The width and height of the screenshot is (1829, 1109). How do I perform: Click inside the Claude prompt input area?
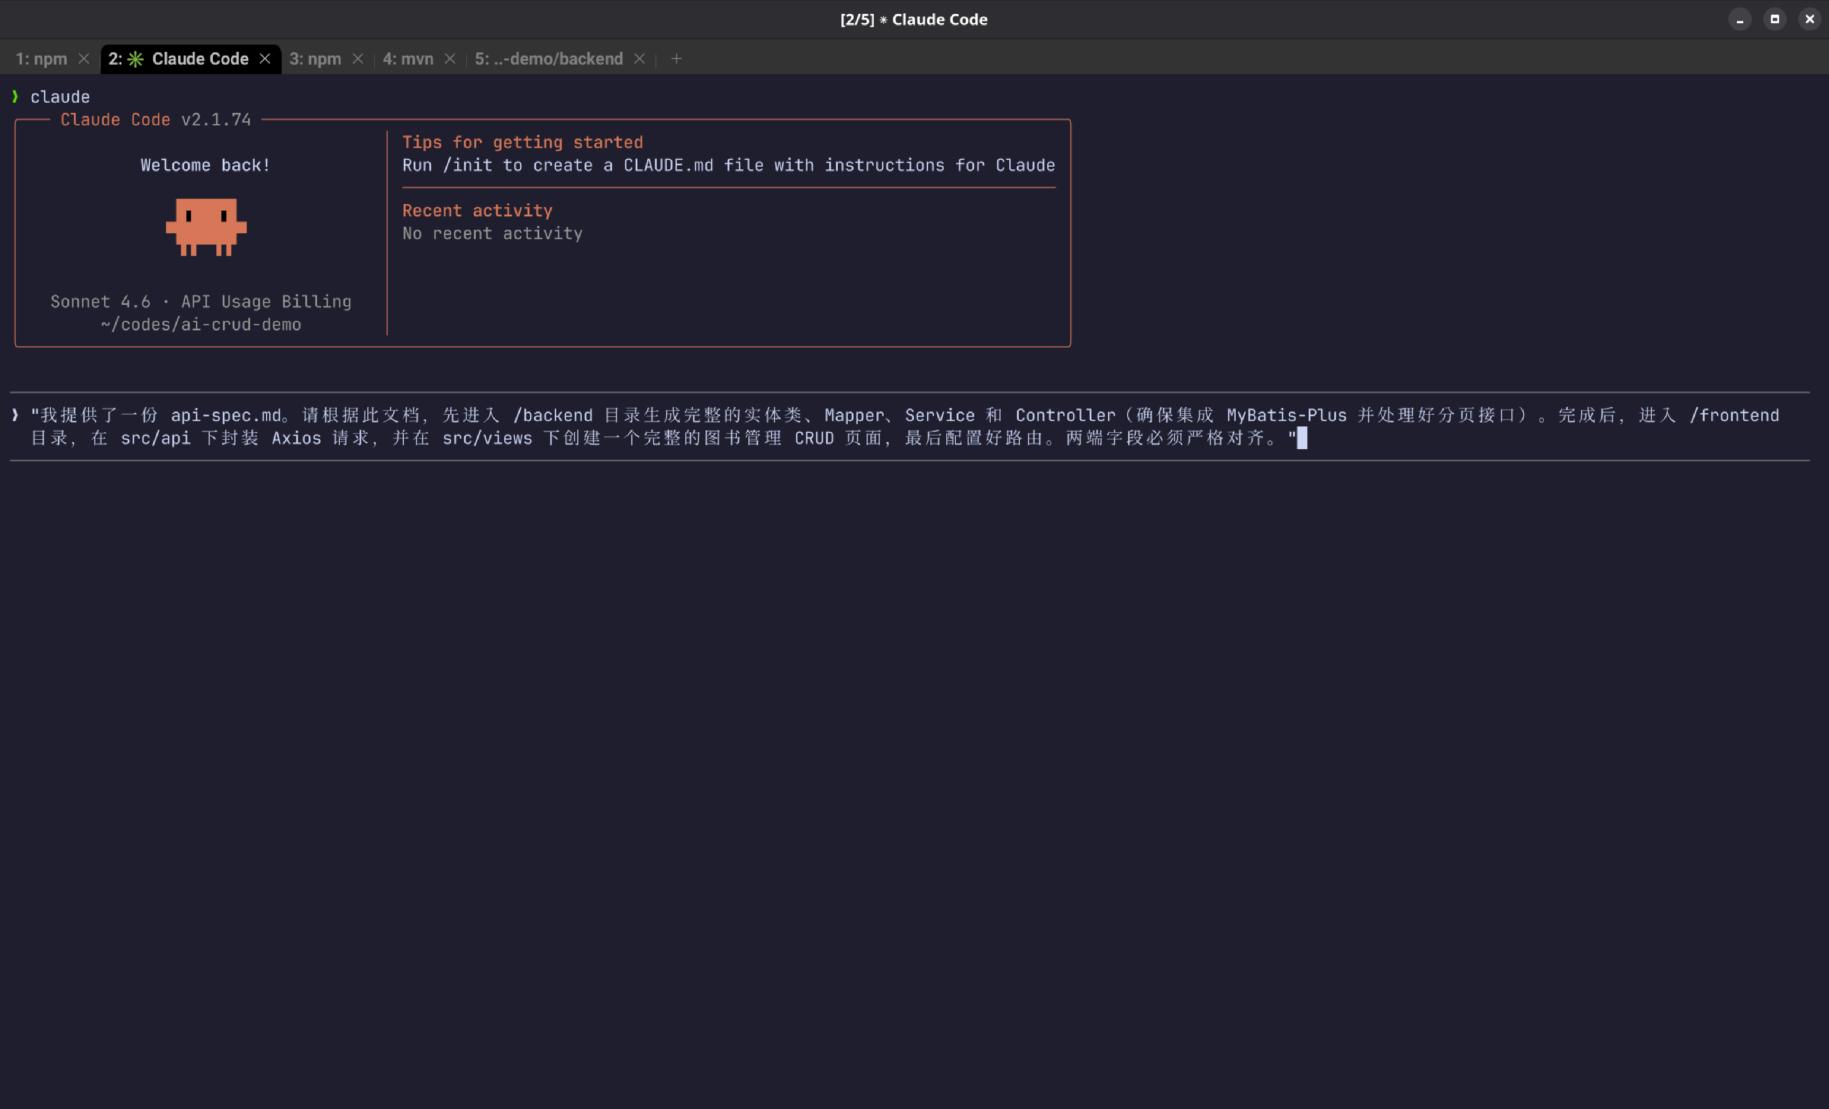click(x=891, y=427)
